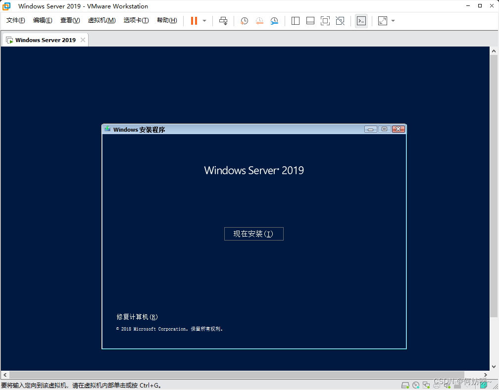Open the 编辑(E) menu

43,20
